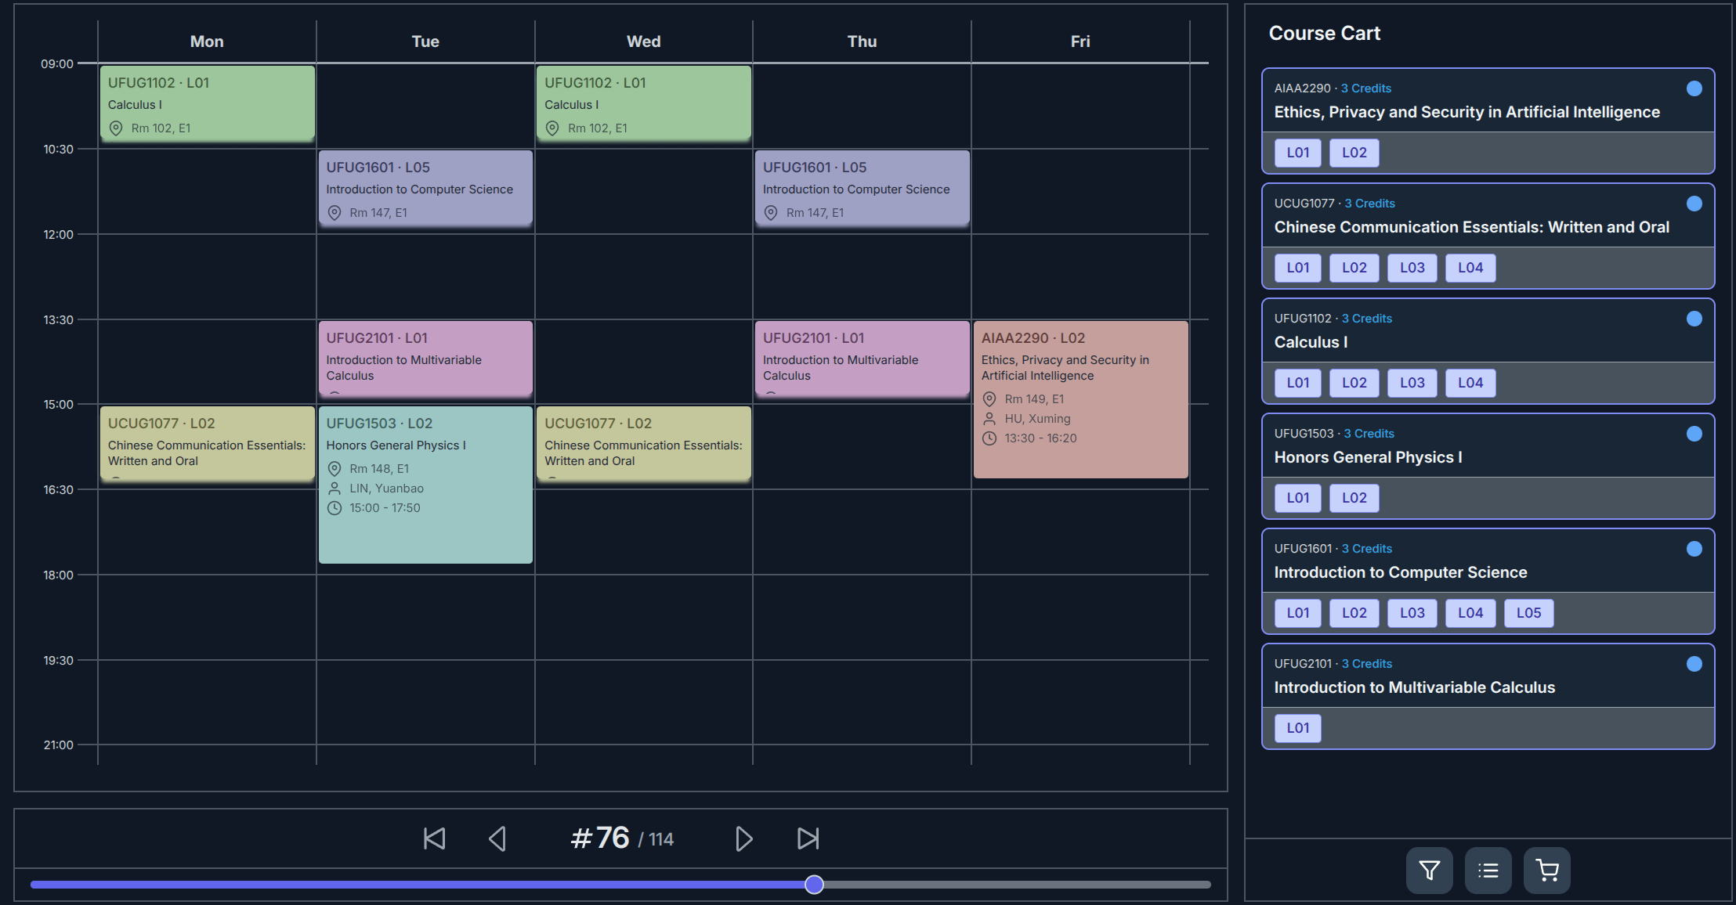Expand Introduction to Computer Science course card
The image size is (1736, 905).
(1400, 572)
